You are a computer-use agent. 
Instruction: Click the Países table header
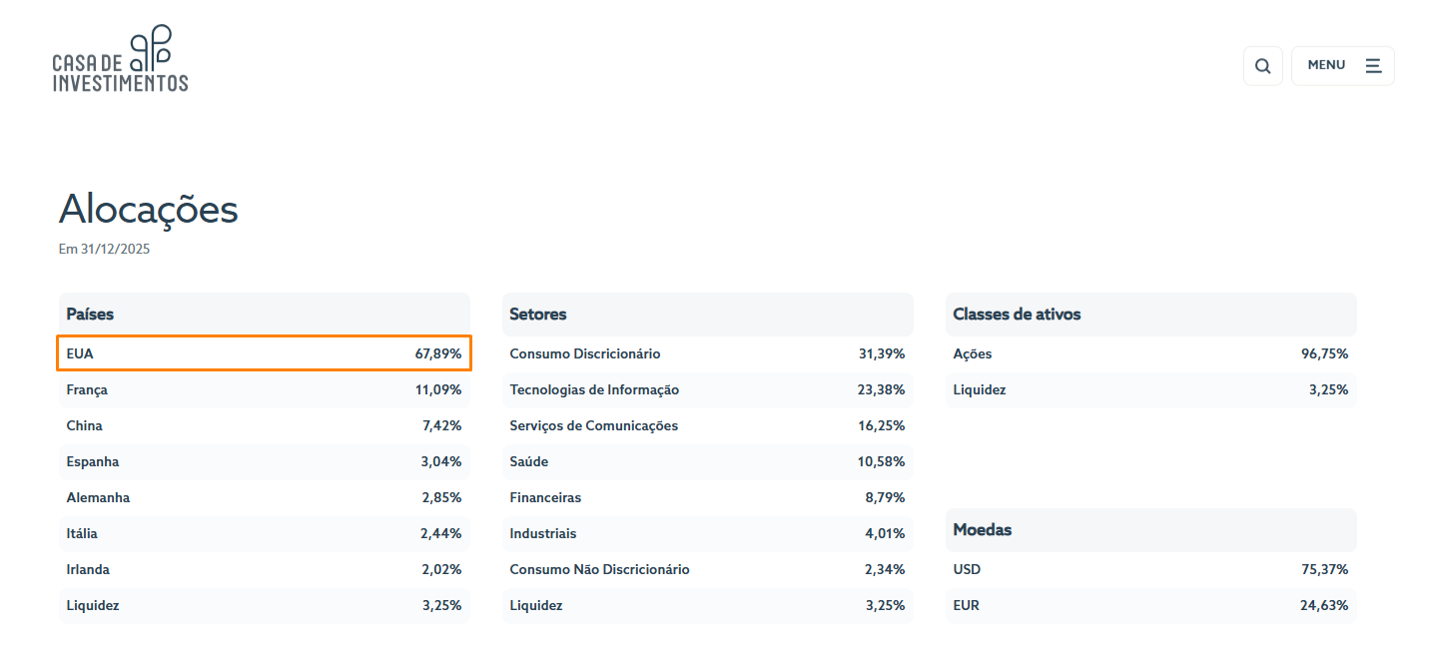coord(265,314)
